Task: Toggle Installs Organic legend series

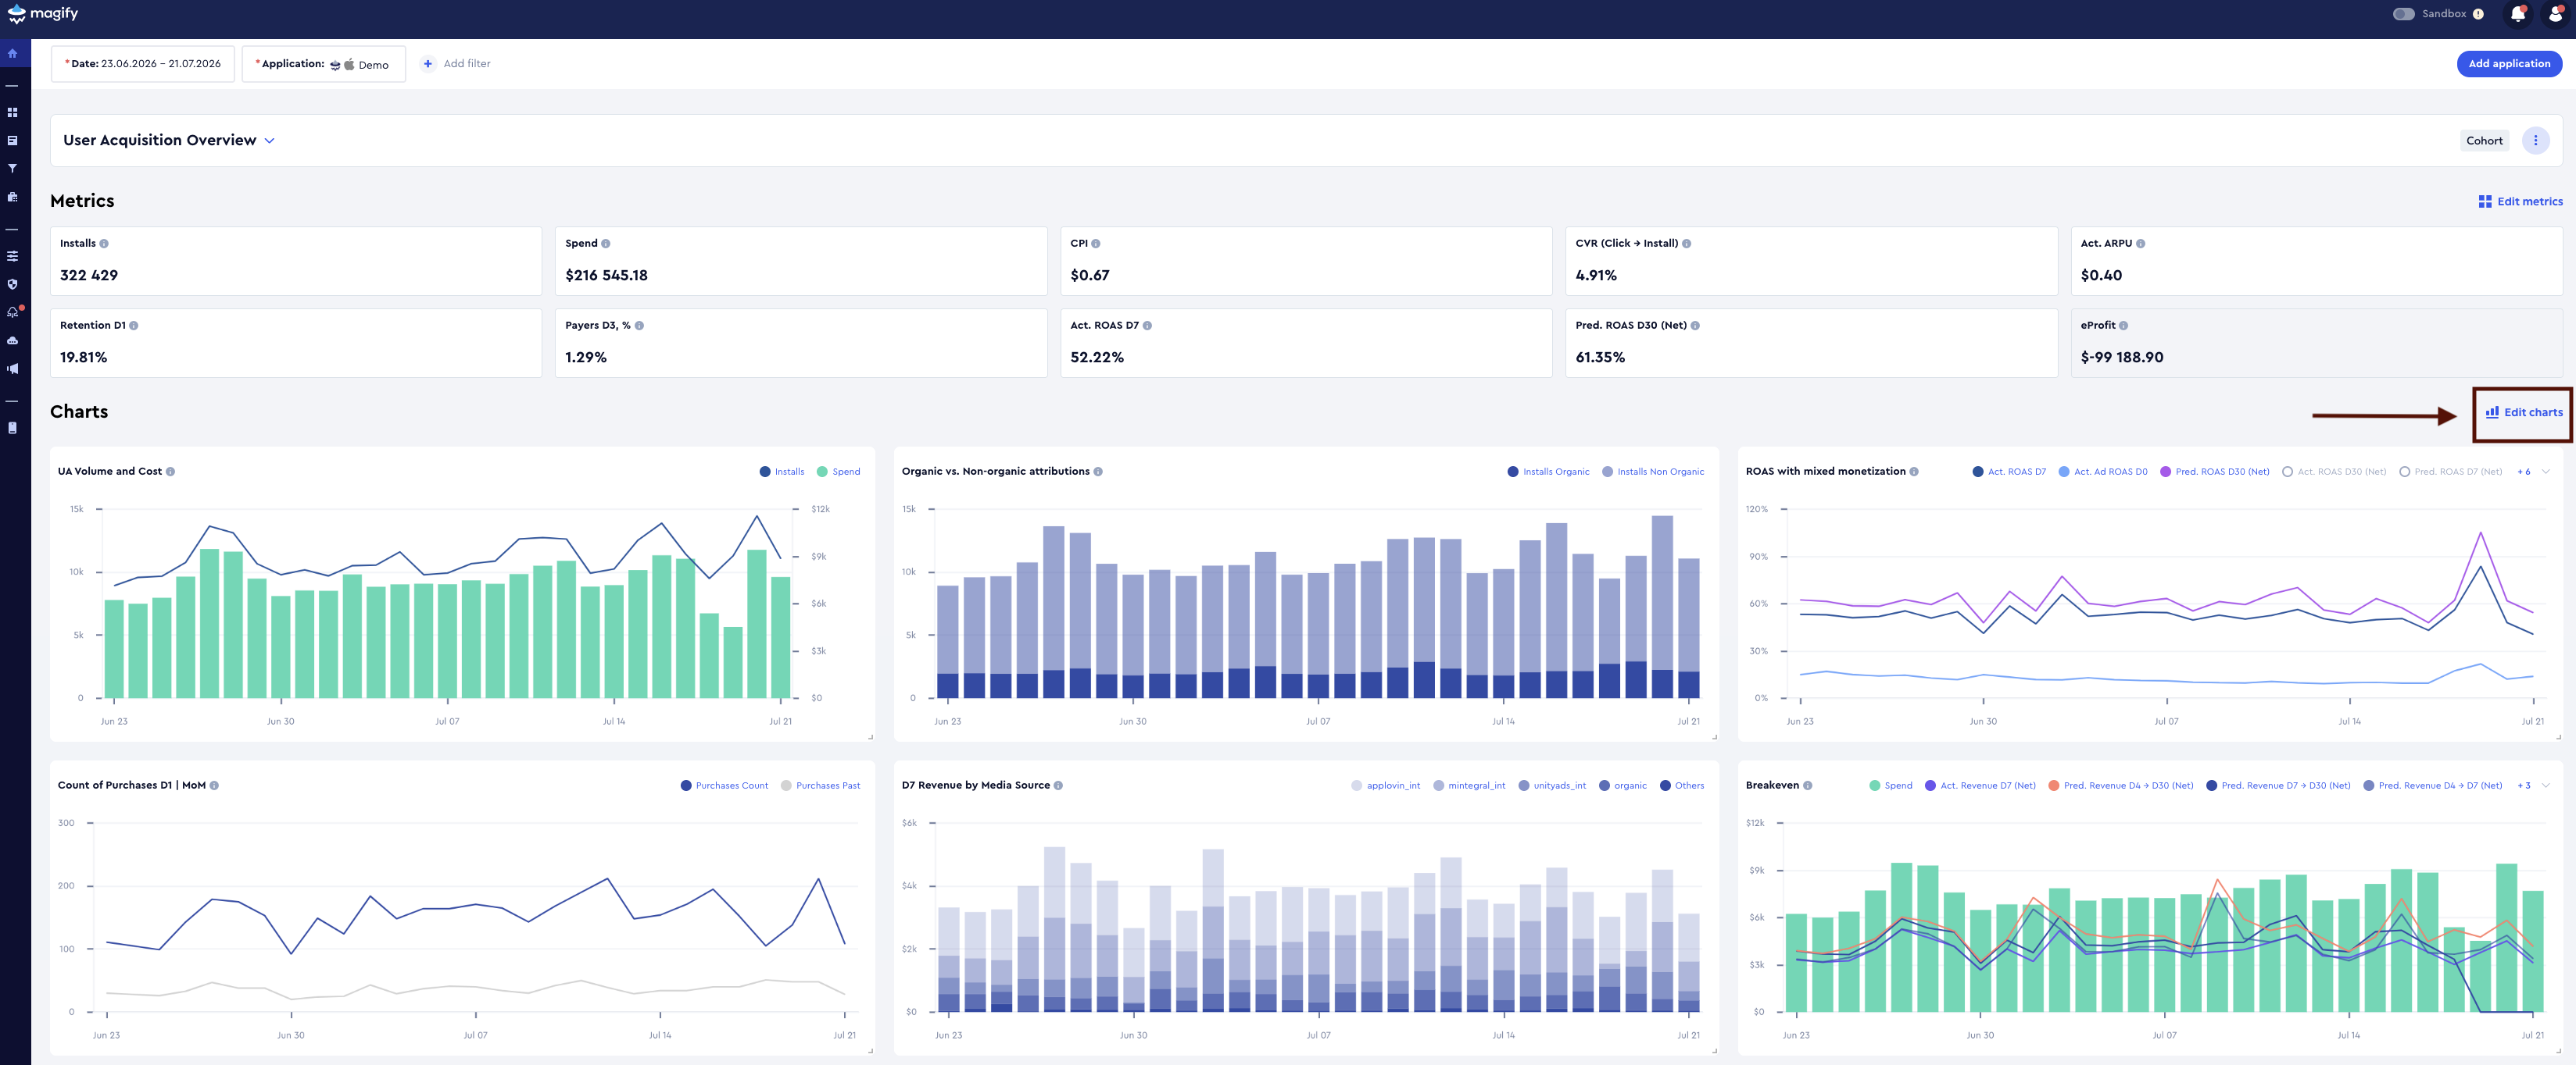Action: tap(1549, 472)
